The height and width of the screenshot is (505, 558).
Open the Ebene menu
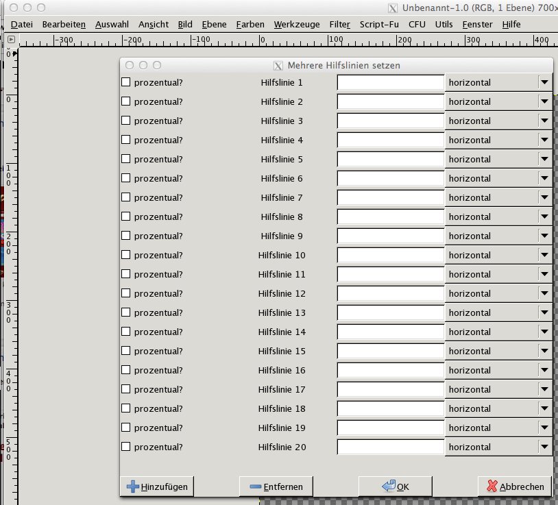214,24
